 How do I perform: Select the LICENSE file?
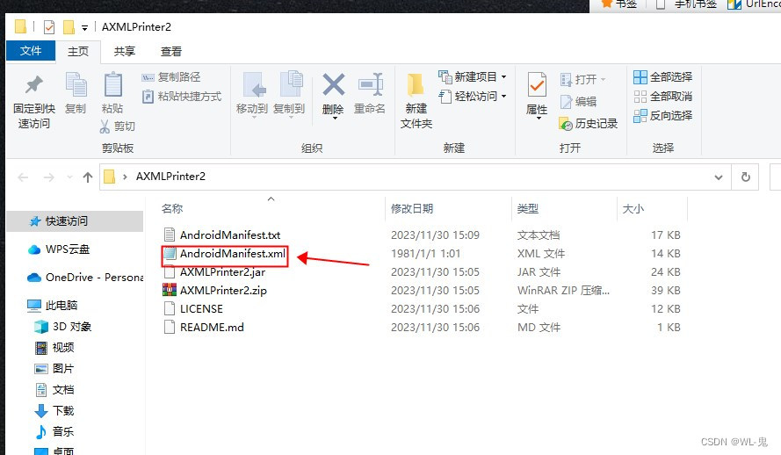(x=201, y=308)
